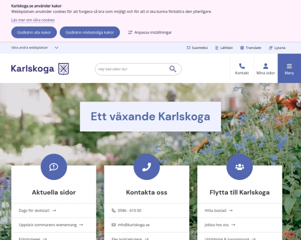This screenshot has height=240, width=301.
Task: Click the arrow after Jobba hos oss
Action: (233, 225)
